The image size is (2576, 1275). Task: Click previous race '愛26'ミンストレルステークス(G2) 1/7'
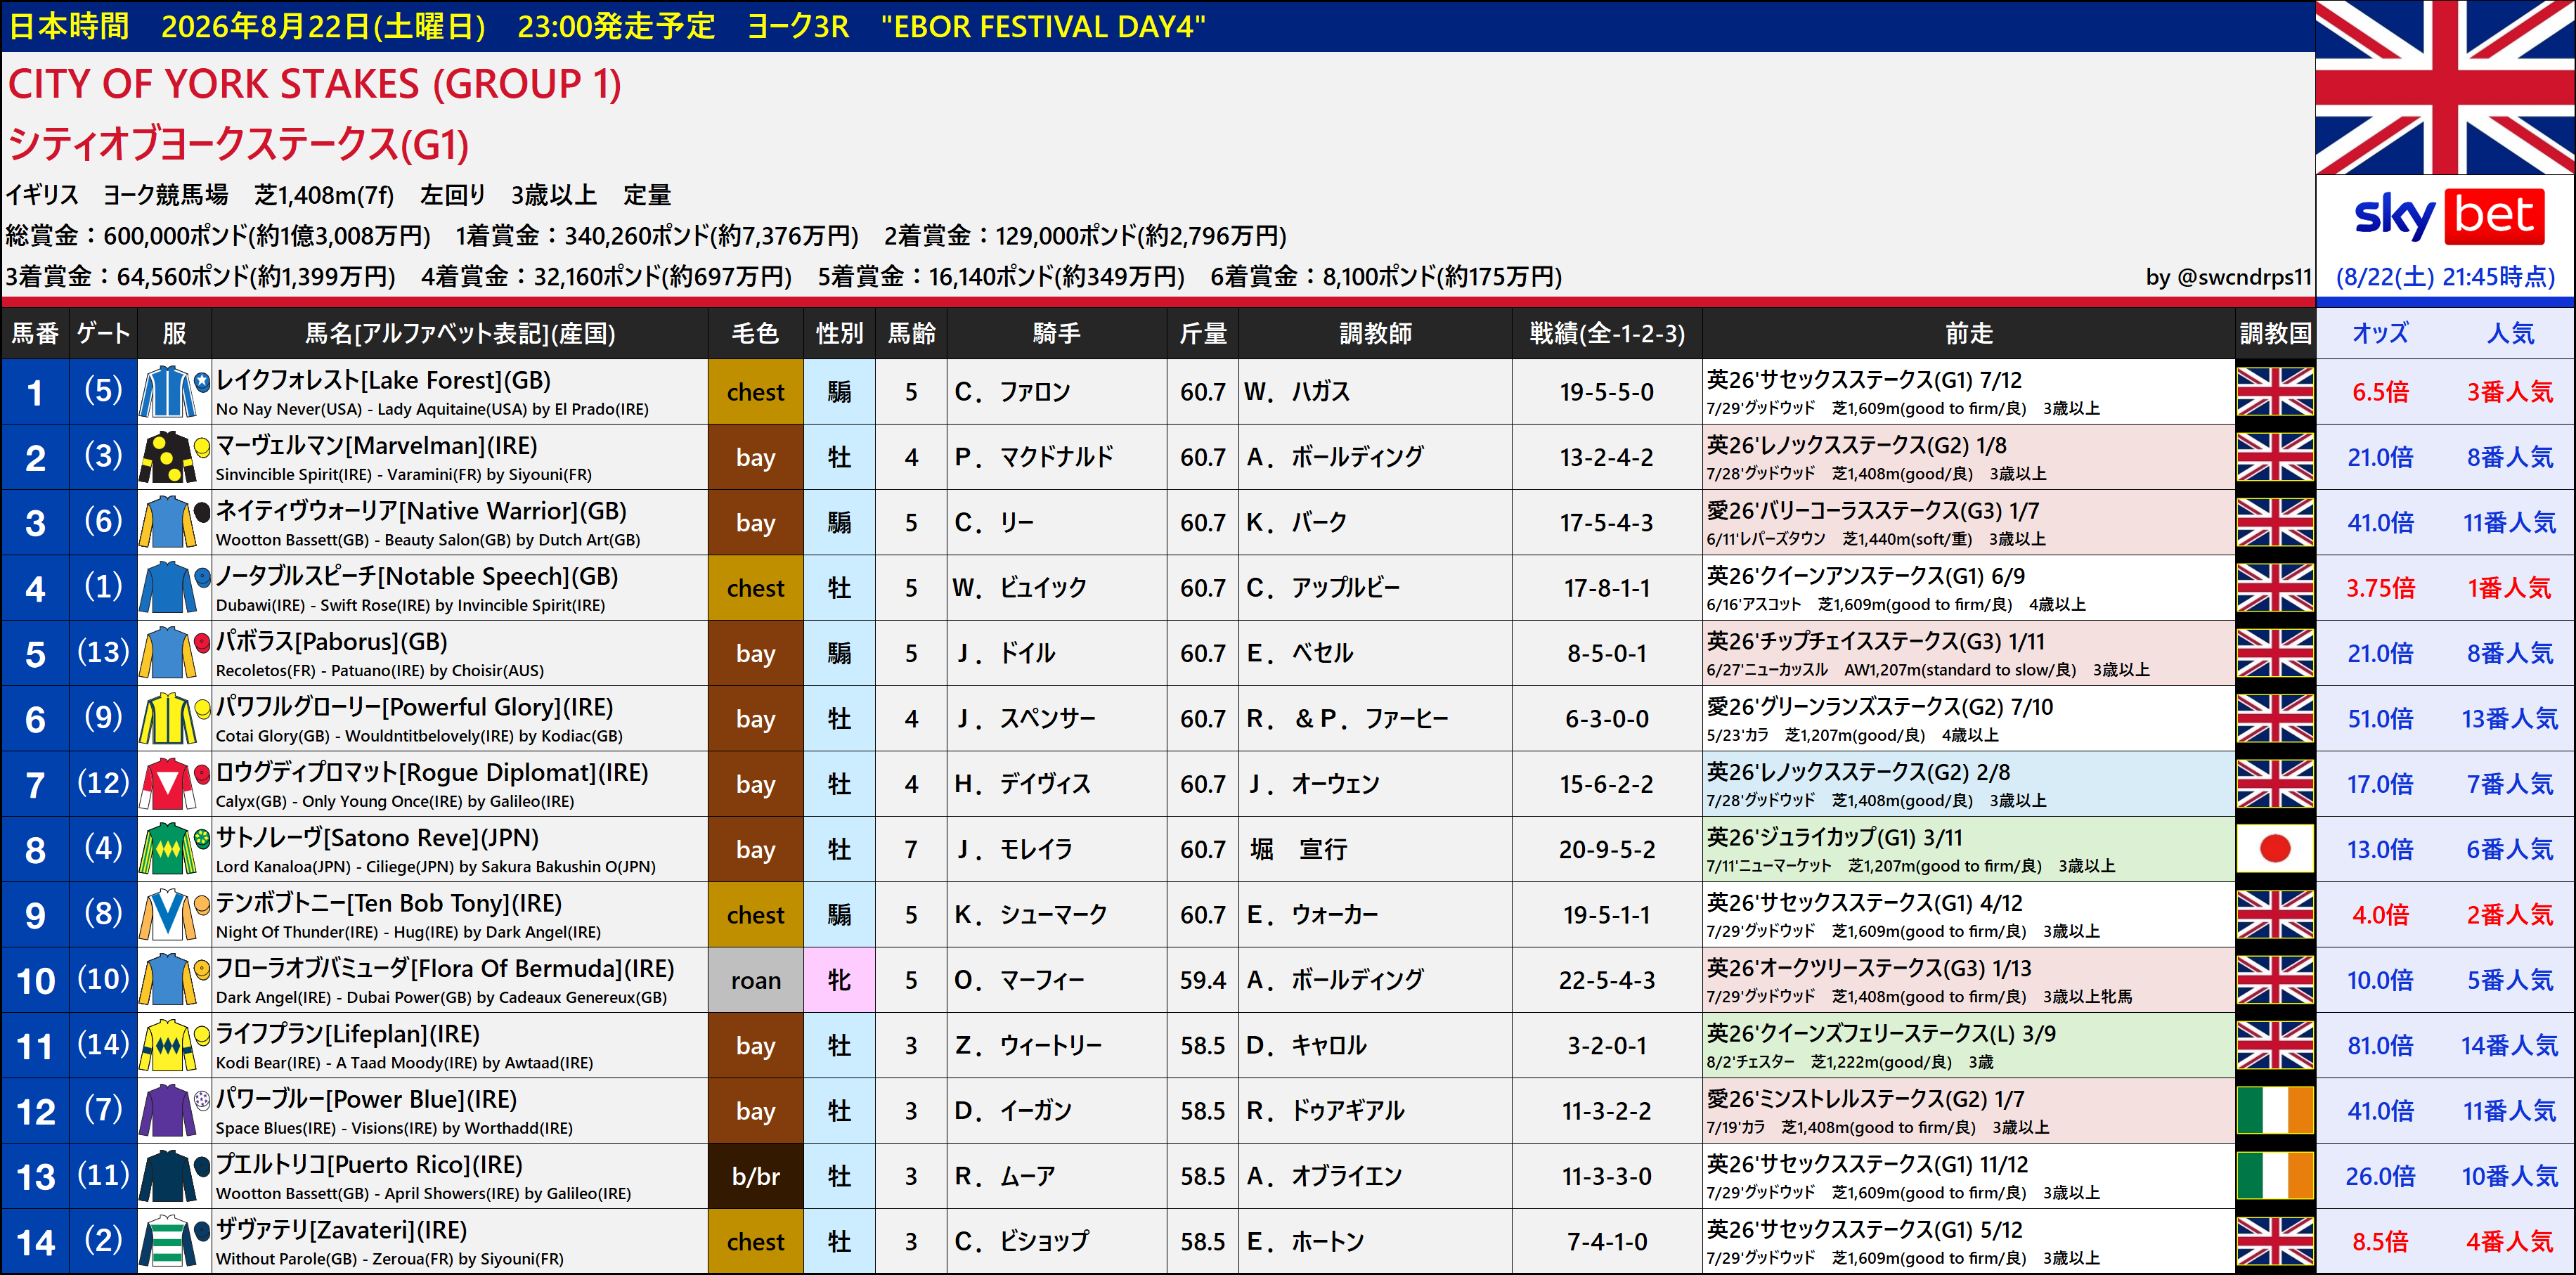(1865, 1099)
